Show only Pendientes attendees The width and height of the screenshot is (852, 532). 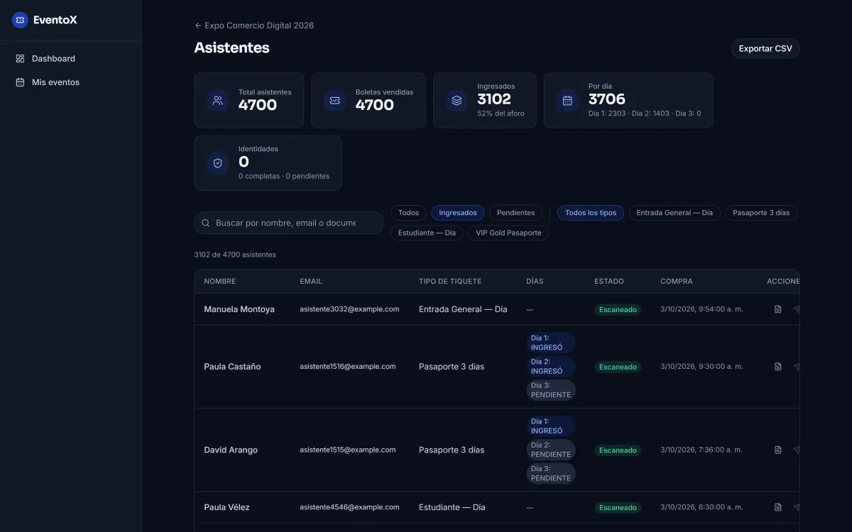tap(516, 213)
